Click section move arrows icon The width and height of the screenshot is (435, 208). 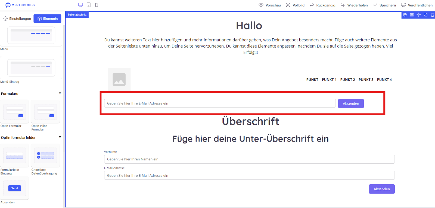(419, 15)
